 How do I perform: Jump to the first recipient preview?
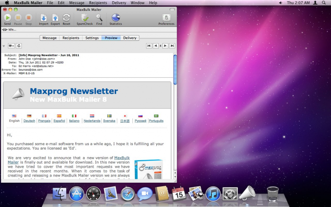(x=149, y=46)
